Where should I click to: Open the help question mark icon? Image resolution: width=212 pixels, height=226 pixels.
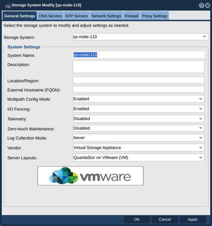click(201, 6)
